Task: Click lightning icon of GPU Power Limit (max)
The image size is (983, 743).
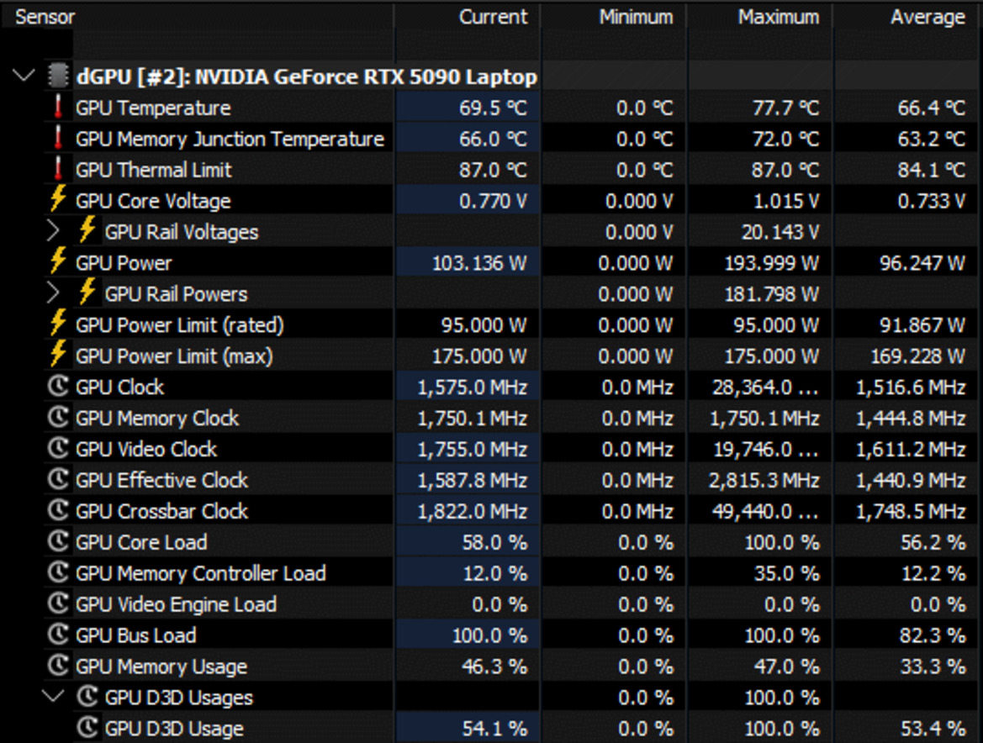Action: (58, 354)
